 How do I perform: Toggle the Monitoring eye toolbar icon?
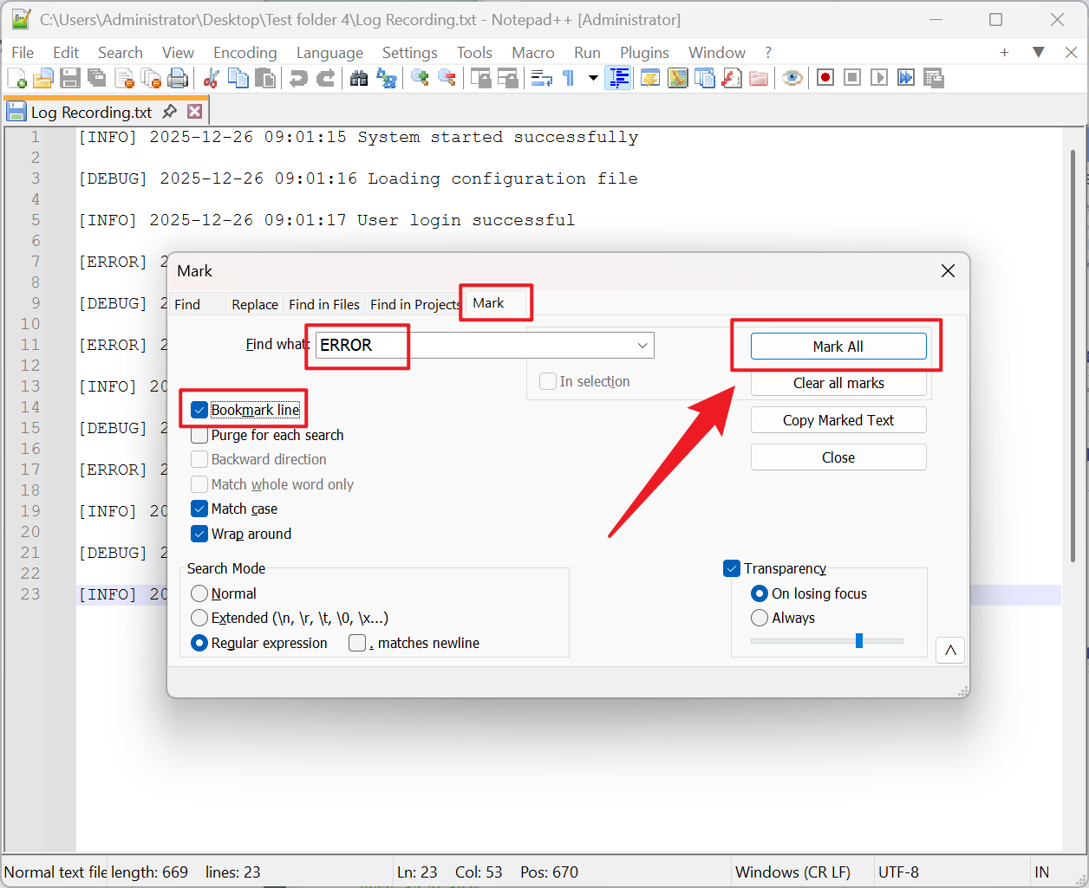792,79
